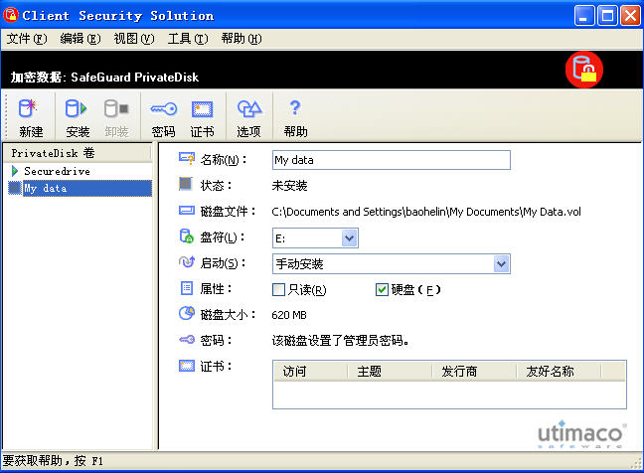
Task: Click the startup icon beside 启动(S)
Action: [x=187, y=261]
